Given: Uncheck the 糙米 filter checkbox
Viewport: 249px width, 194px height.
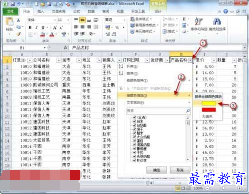Looking at the screenshot, I should (x=134, y=133).
